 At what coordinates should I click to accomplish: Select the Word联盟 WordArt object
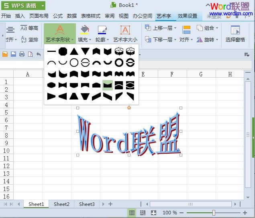click(129, 134)
